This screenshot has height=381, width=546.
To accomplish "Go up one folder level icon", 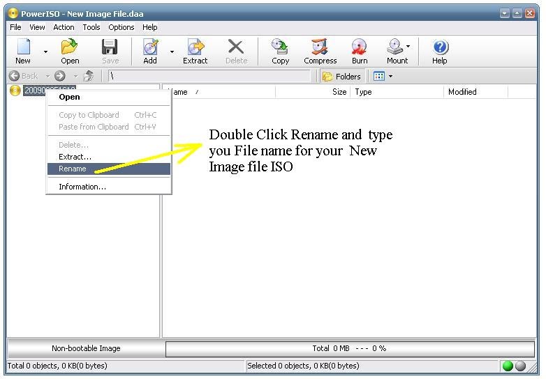I will [x=89, y=76].
